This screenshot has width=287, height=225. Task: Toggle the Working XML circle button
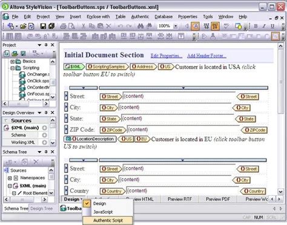[44, 142]
